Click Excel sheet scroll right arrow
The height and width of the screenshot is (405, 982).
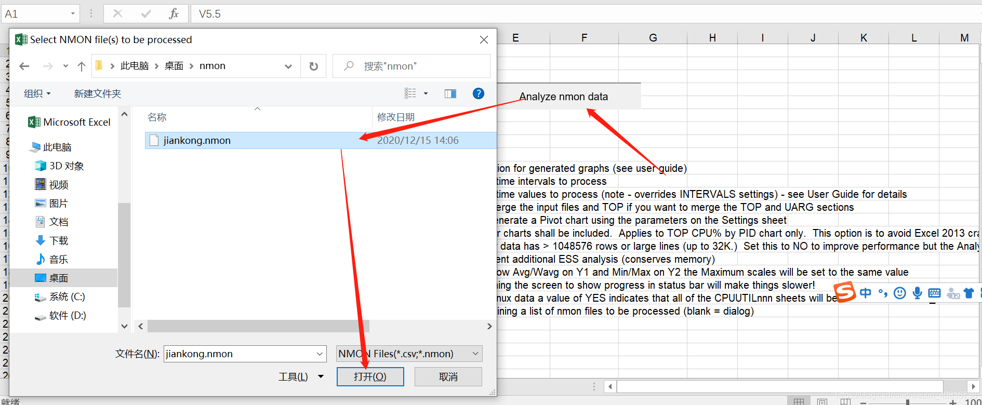click(973, 386)
